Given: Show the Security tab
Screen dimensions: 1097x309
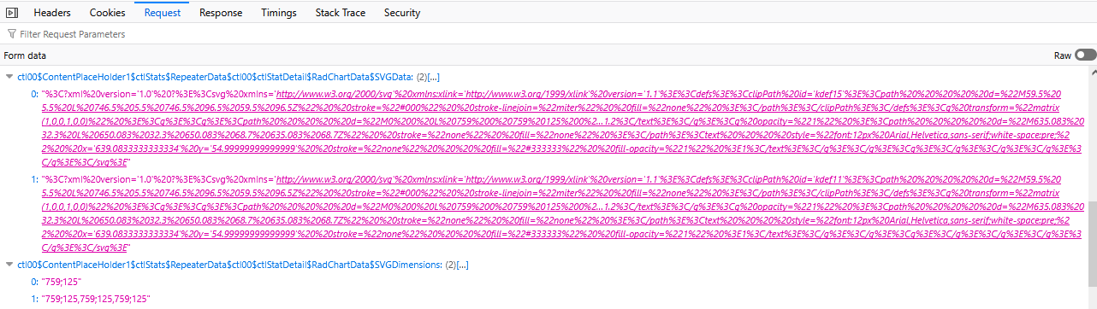Looking at the screenshot, I should [x=402, y=13].
